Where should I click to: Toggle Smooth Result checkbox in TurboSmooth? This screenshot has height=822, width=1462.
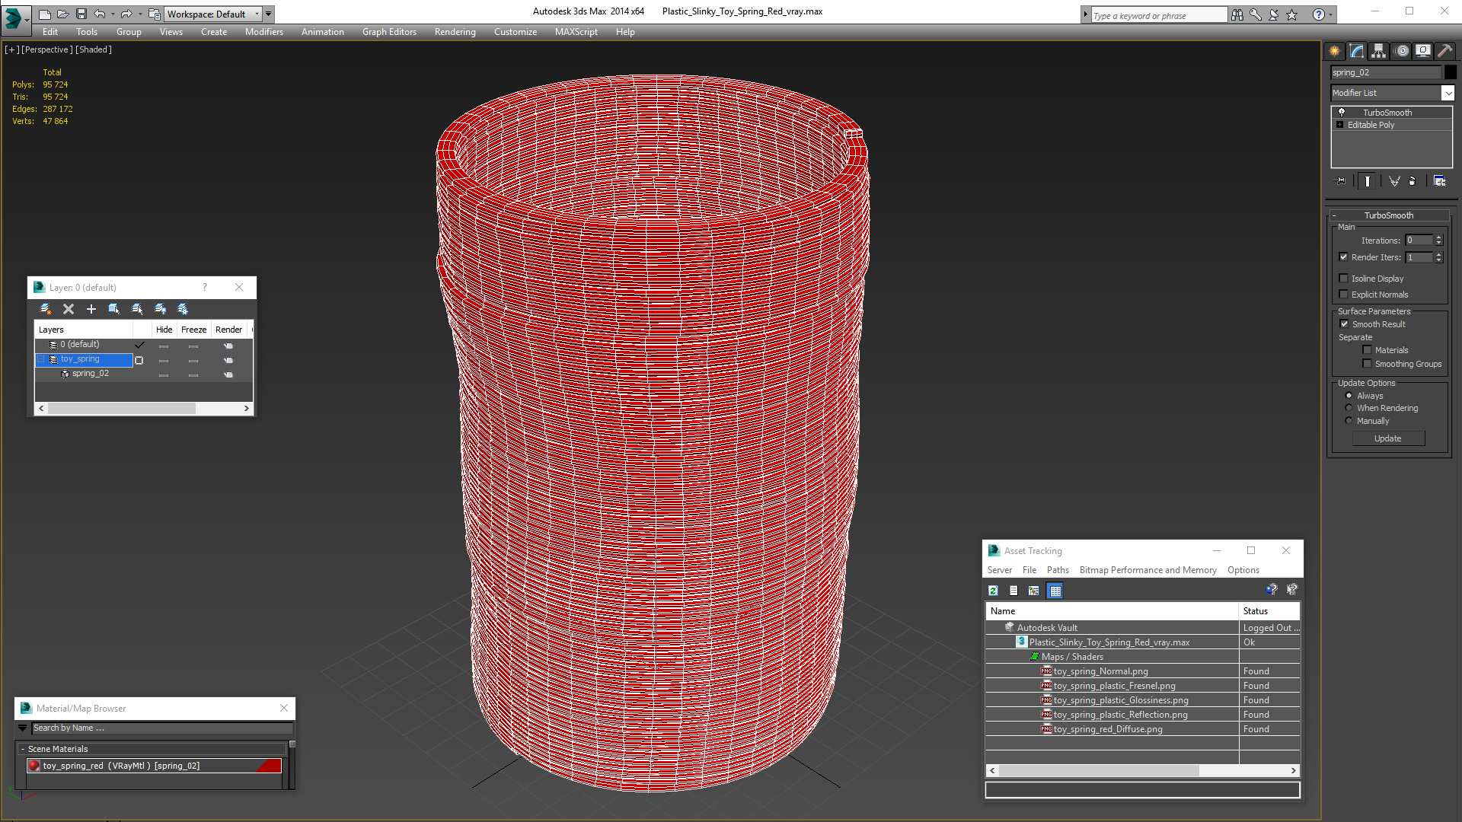click(1346, 324)
